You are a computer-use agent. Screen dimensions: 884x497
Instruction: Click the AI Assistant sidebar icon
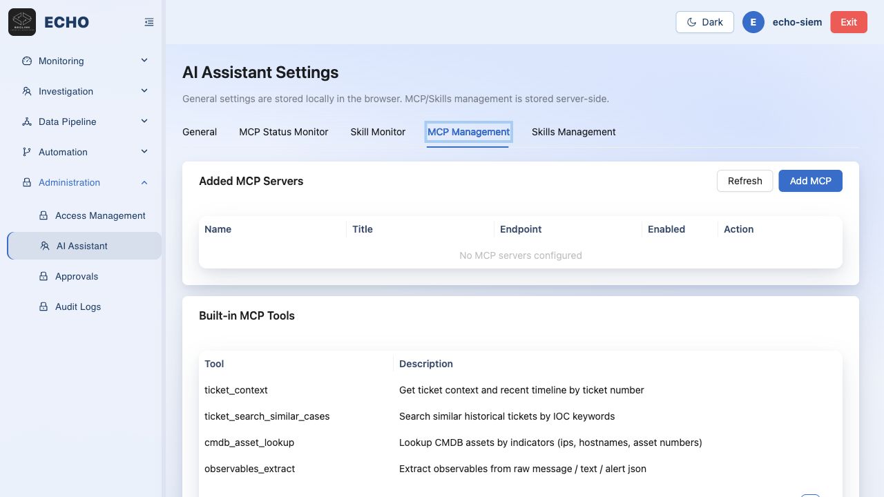pos(45,246)
